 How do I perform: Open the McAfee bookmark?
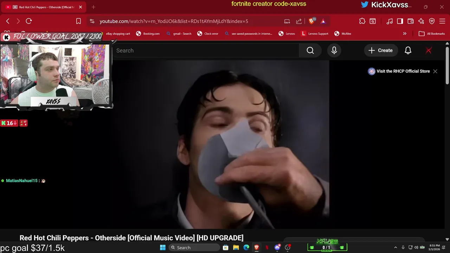point(343,34)
